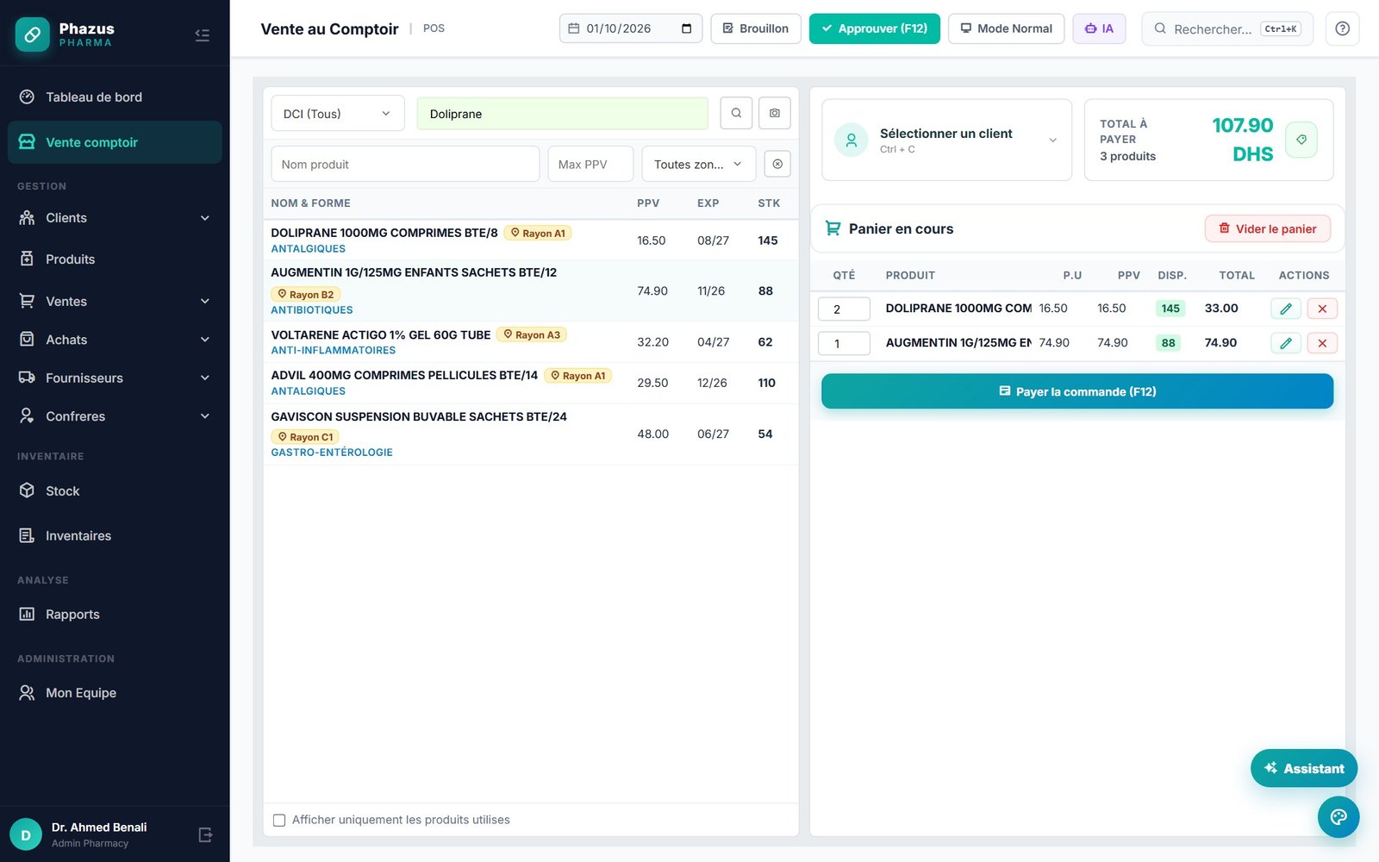This screenshot has width=1379, height=862.
Task: Expand the Ventes sidebar submenu
Action: coord(115,301)
